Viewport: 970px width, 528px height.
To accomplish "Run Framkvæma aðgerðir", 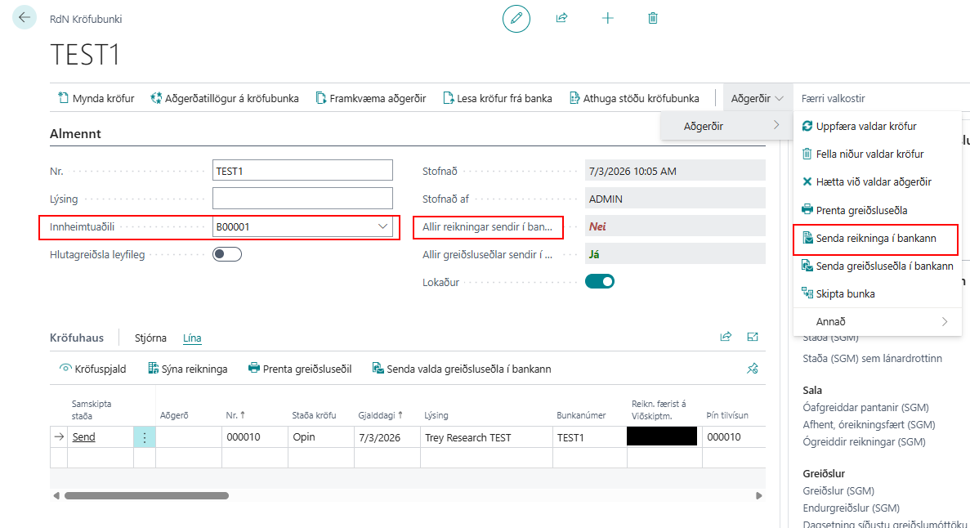I will [x=370, y=98].
